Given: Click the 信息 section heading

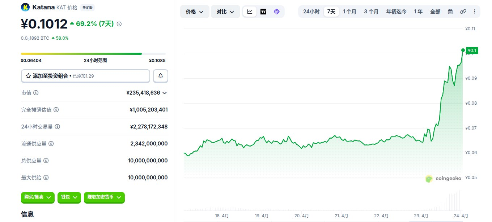Looking at the screenshot, I should pyautogui.click(x=27, y=214).
